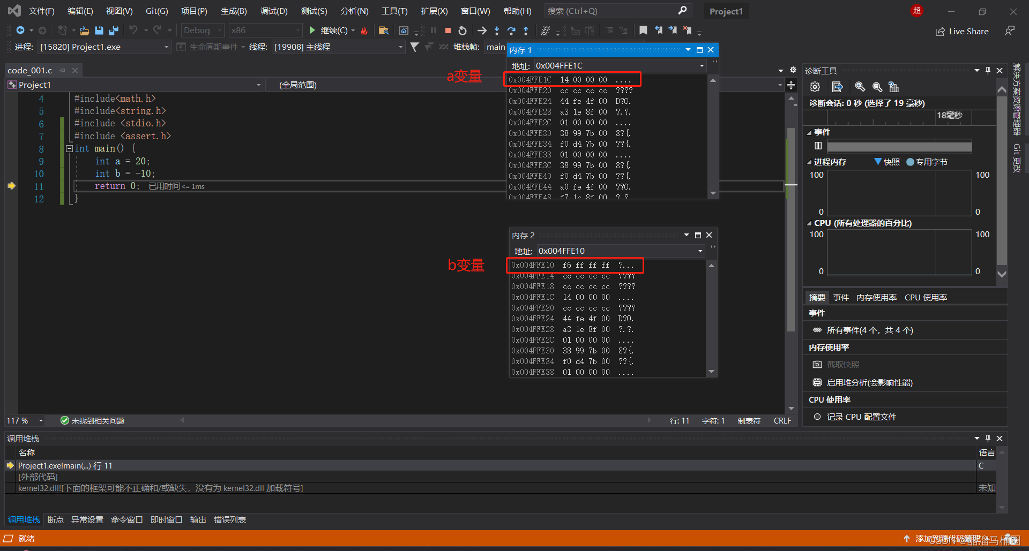1029x551 pixels.
Task: Toggle the thread filter funnel icon
Action: tap(414, 47)
